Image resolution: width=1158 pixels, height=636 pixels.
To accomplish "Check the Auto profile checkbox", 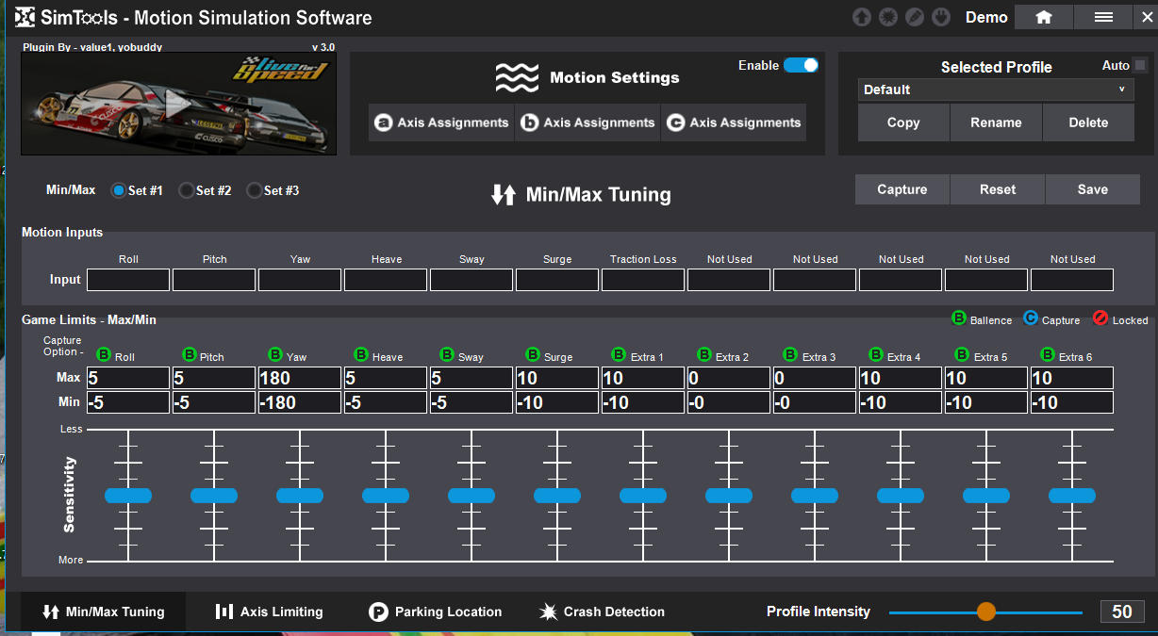I will (1140, 65).
